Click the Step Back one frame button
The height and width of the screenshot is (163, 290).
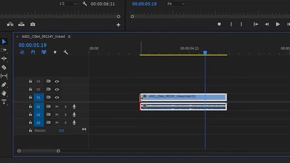267,24
